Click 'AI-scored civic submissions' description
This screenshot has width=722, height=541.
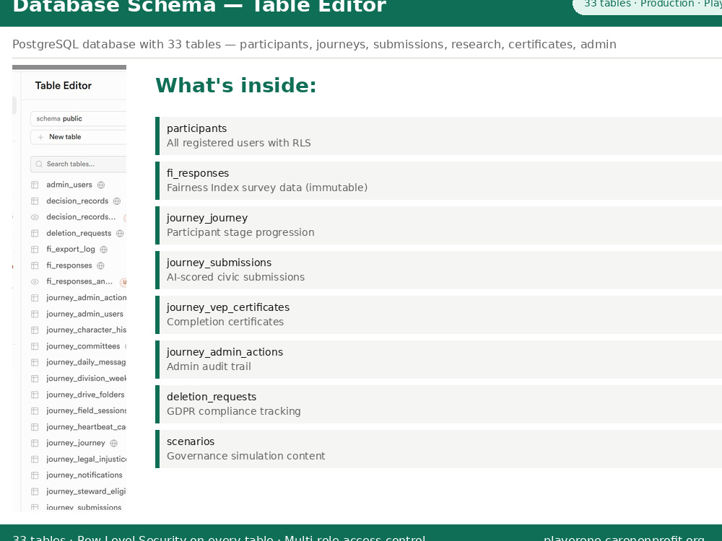tap(236, 277)
